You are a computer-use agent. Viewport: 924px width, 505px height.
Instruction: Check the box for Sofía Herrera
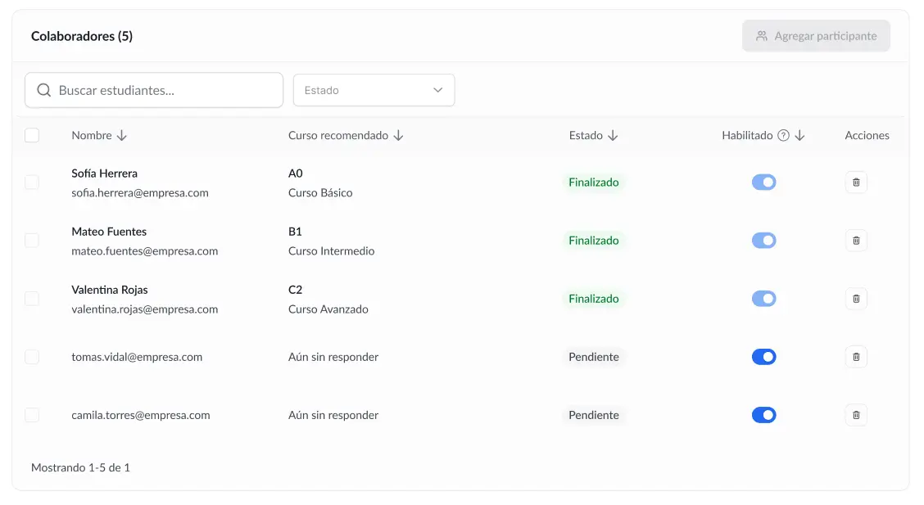point(32,183)
